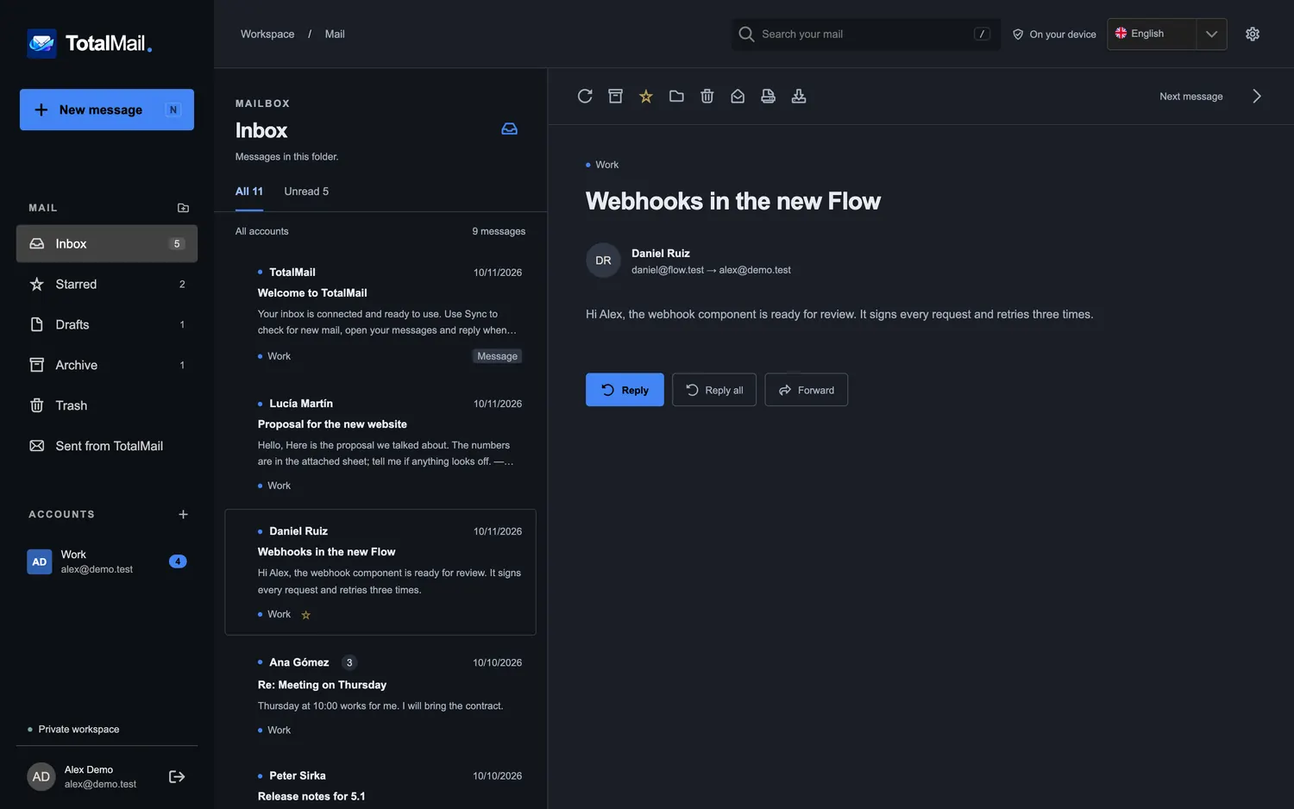
Task: Create a new folder beside the MAIL heading
Action: (183, 208)
